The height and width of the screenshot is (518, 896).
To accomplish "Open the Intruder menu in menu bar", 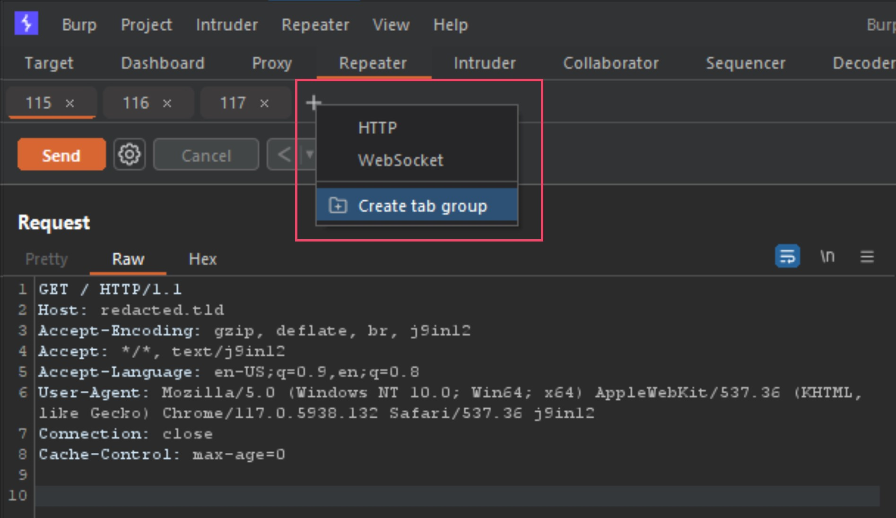I will (x=227, y=25).
